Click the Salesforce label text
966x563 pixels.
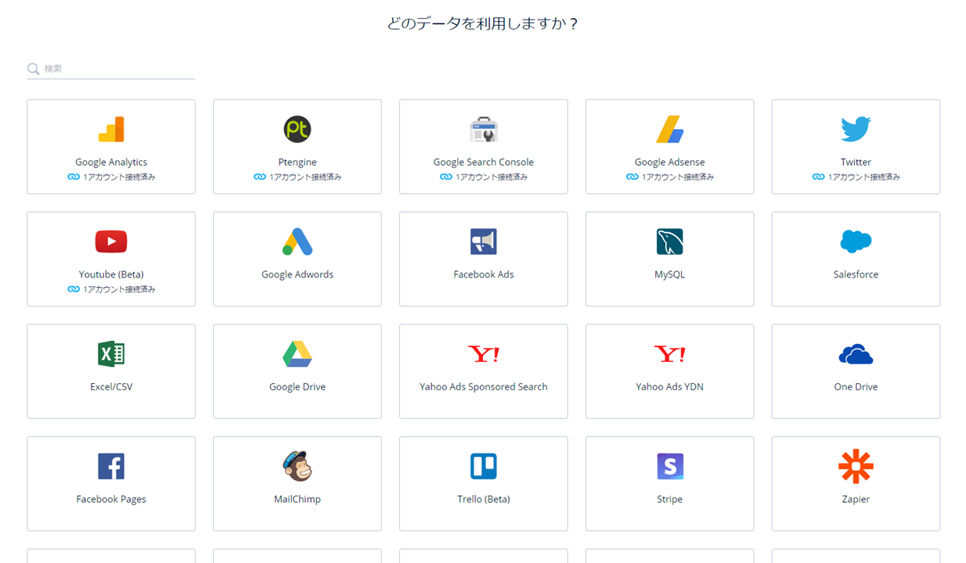[x=856, y=274]
